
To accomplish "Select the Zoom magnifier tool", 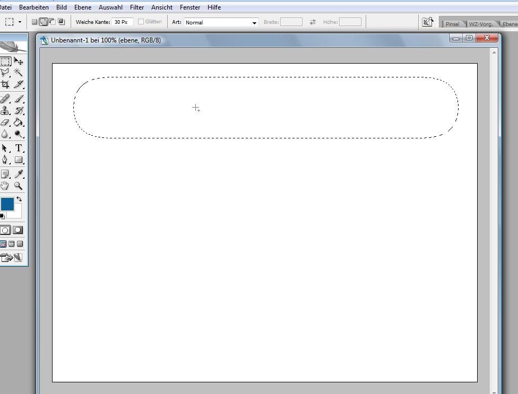I will pos(19,186).
